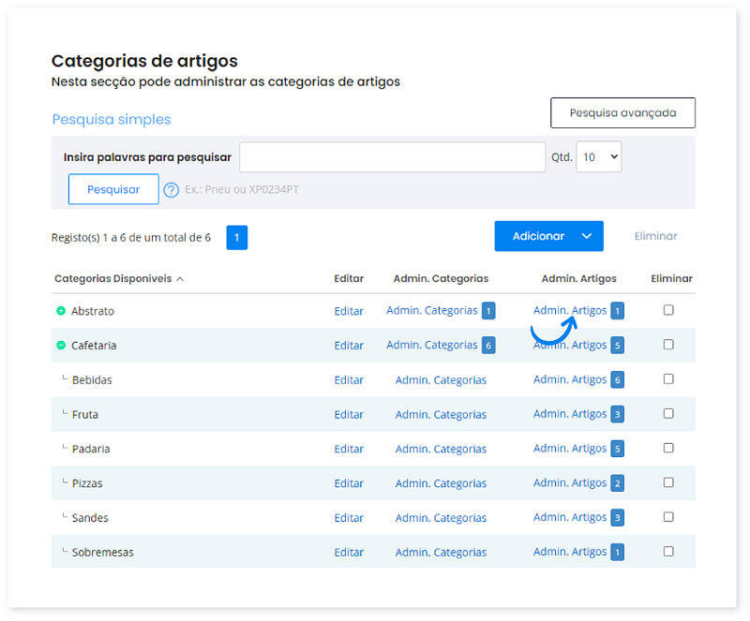This screenshot has width=750, height=621.
Task: Click the badge 6 beside Bebidas Admin. Artigos
Action: click(x=616, y=379)
